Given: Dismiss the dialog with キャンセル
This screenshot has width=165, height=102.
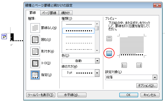Looking at the screenshot, I should click(150, 95).
